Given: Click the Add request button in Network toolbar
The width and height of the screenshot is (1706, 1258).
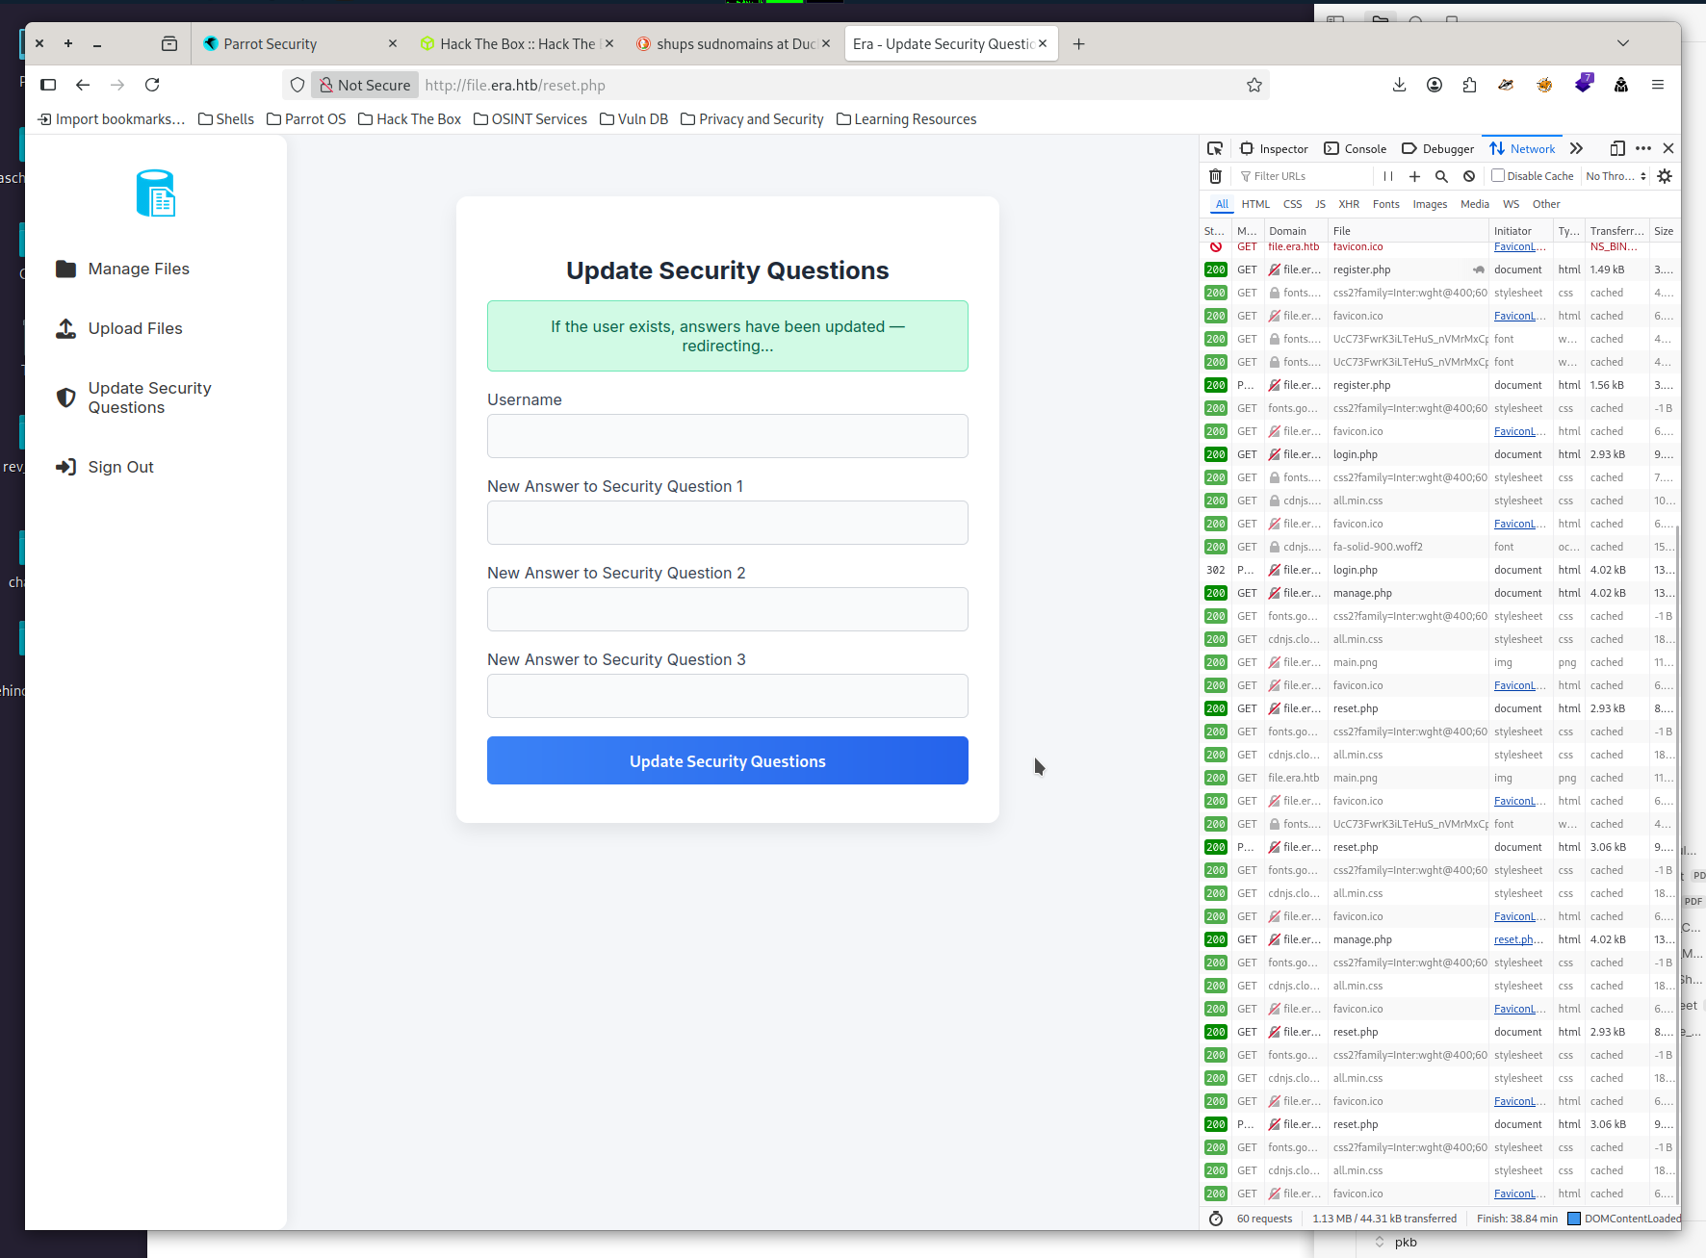Looking at the screenshot, I should (x=1414, y=176).
